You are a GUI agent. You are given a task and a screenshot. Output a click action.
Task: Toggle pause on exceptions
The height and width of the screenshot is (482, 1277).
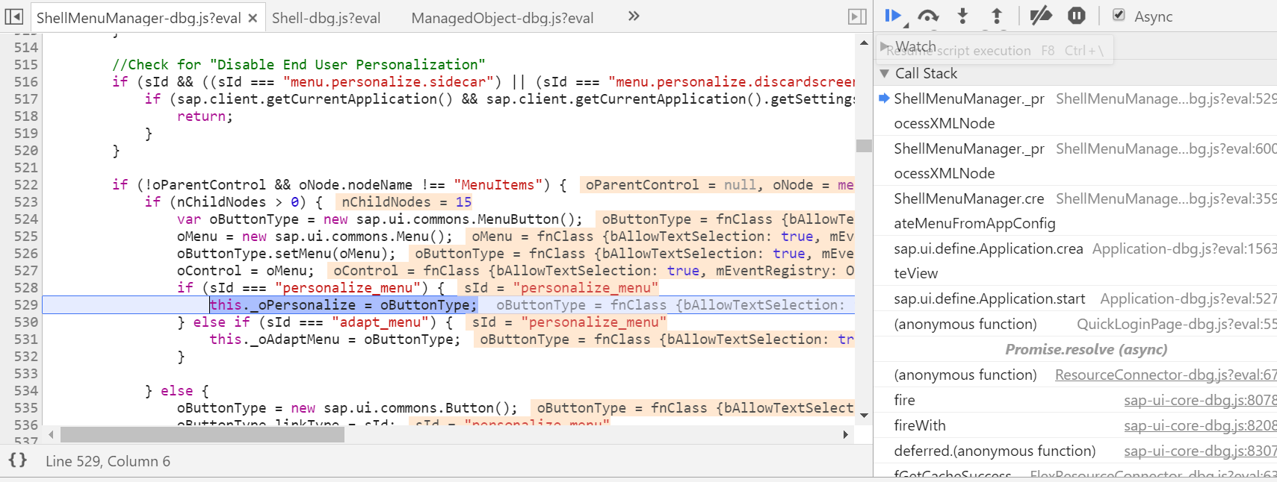pyautogui.click(x=1077, y=16)
